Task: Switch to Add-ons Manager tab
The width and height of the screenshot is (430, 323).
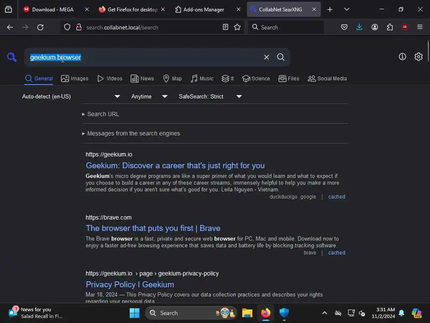Action: click(x=204, y=10)
